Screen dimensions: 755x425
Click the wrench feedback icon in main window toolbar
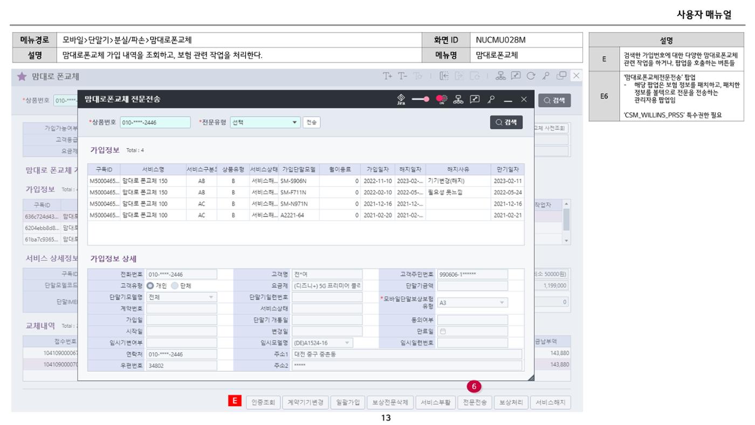tap(517, 77)
